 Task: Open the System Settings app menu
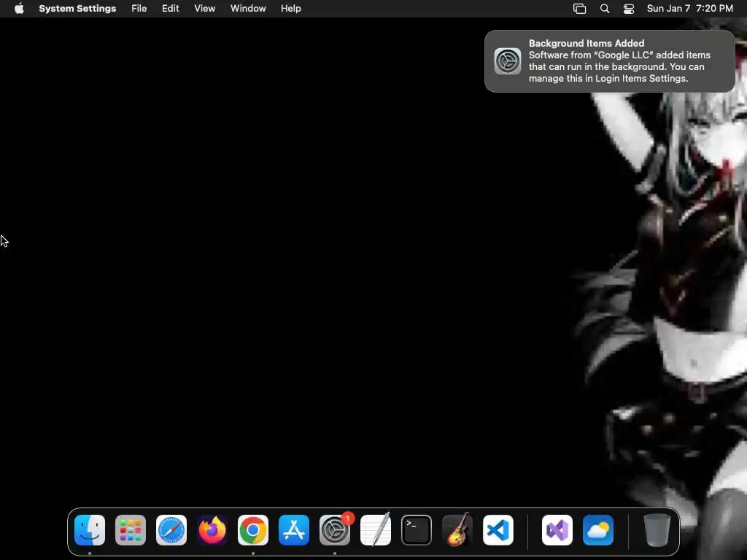coord(77,9)
